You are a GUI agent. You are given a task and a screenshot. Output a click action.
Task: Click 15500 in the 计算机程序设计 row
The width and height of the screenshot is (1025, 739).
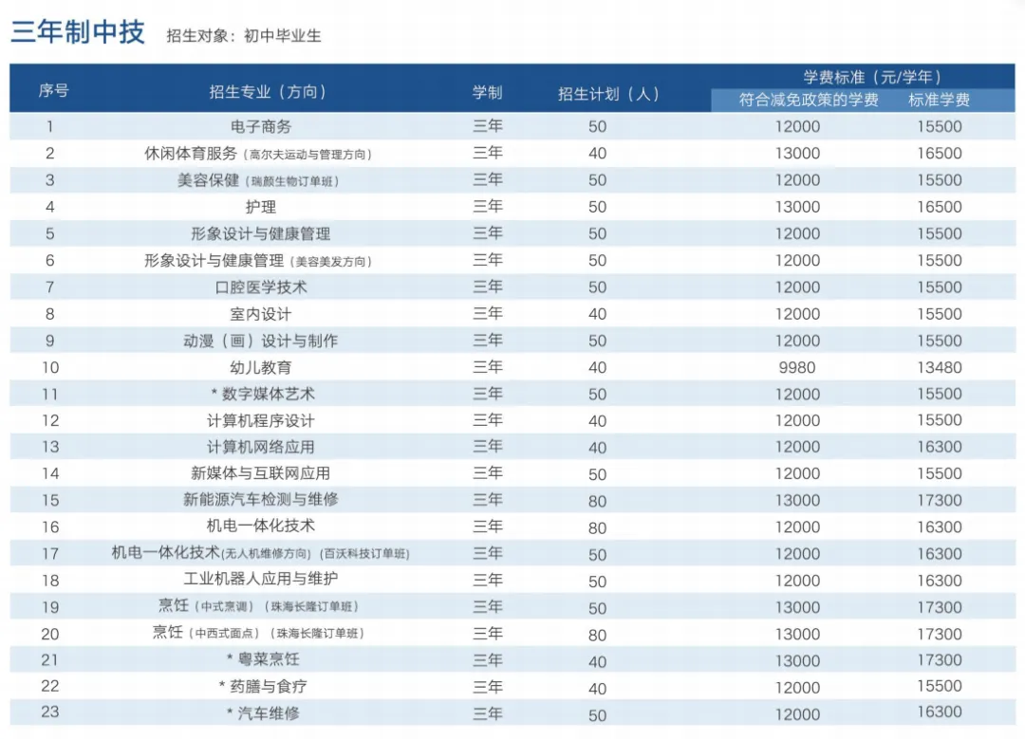click(940, 420)
